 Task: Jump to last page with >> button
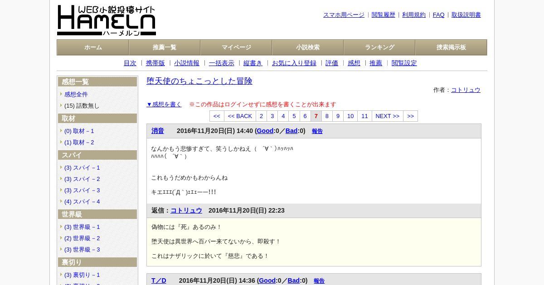(x=410, y=116)
